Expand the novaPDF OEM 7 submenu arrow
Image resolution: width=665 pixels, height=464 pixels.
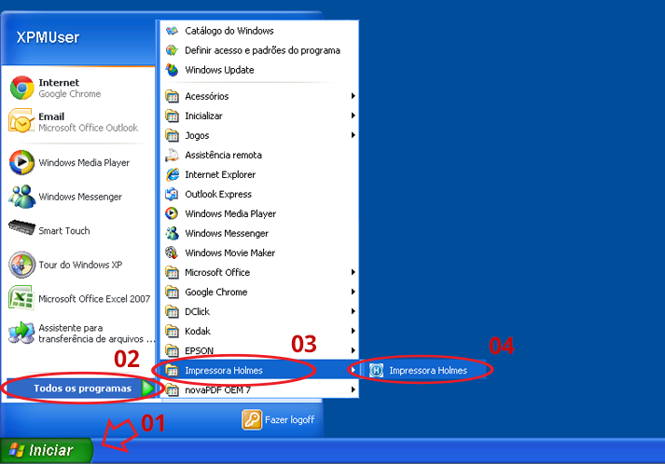pos(353,389)
